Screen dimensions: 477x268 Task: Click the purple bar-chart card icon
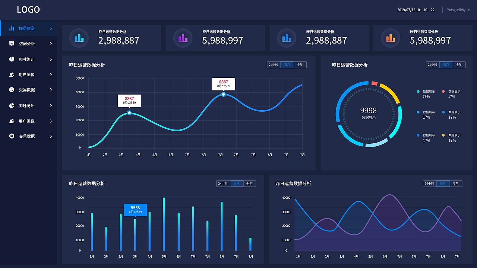[183, 38]
